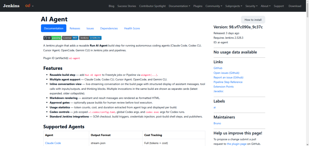Go to Success Stories
The image size is (309, 146).
click(x=127, y=6)
